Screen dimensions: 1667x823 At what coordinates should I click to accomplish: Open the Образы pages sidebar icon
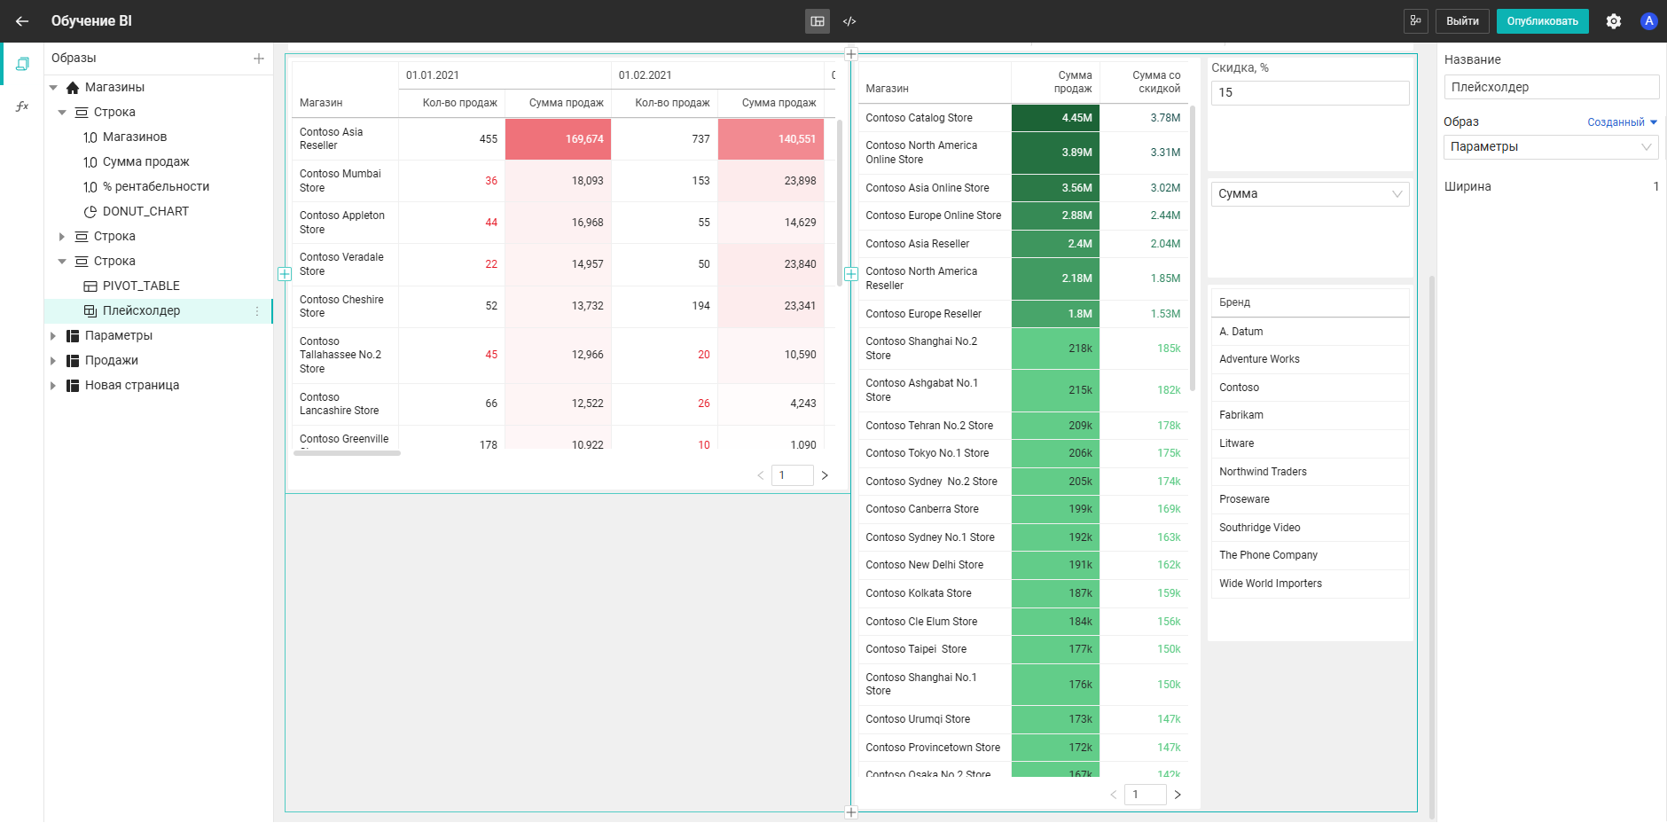click(22, 64)
